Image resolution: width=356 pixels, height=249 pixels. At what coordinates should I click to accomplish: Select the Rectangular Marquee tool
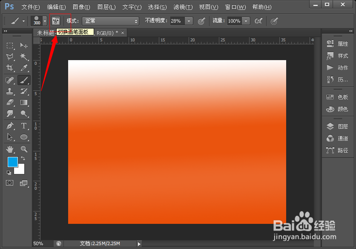pyautogui.click(x=10, y=46)
